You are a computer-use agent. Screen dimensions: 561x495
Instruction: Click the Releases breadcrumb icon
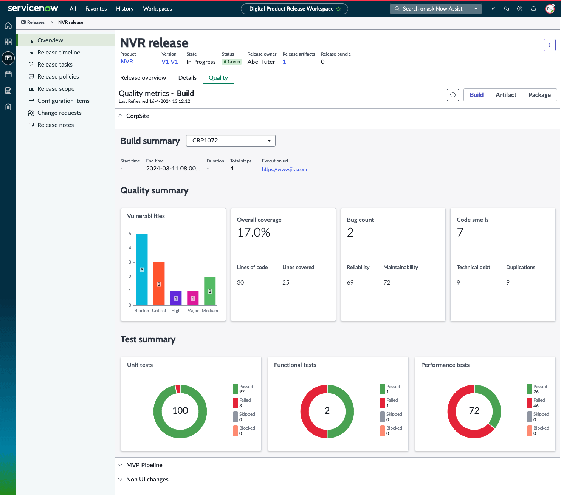tap(23, 22)
